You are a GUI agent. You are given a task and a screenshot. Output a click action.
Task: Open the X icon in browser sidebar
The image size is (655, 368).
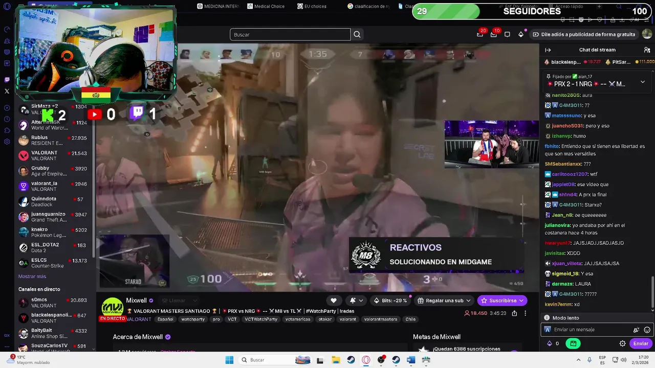pyautogui.click(x=7, y=91)
